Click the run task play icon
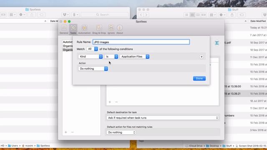 (217, 43)
